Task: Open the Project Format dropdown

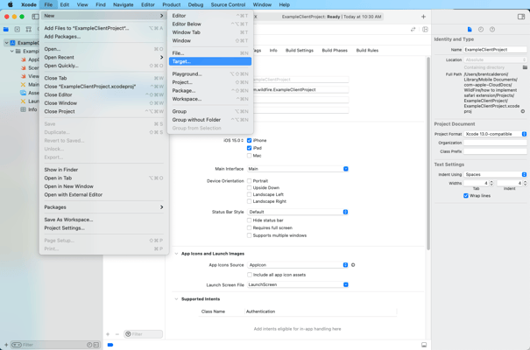Action: point(495,134)
